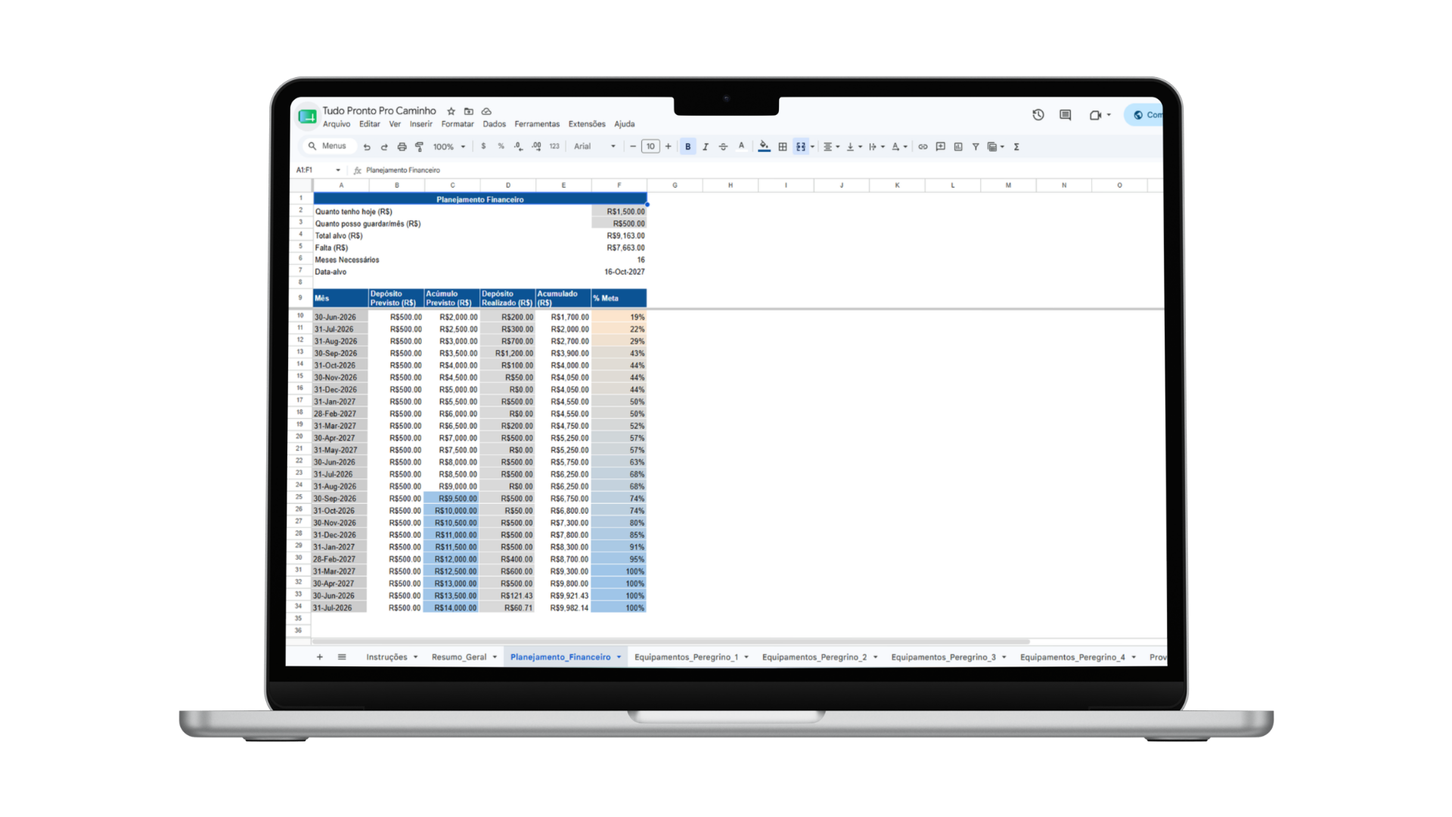The height and width of the screenshot is (817, 1452).
Task: Select the paint format tool
Action: 419,147
